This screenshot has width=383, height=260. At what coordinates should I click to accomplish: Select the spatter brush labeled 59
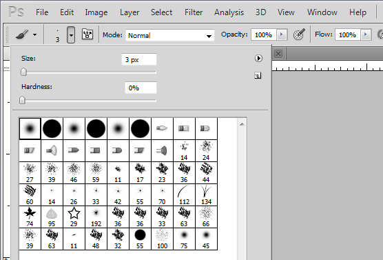(96, 172)
